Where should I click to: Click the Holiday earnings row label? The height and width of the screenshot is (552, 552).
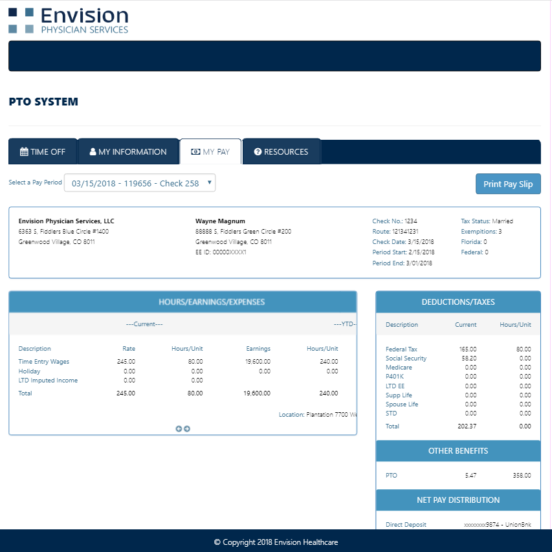(29, 371)
